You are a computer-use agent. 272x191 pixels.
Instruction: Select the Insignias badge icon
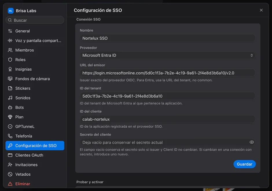tap(10, 69)
